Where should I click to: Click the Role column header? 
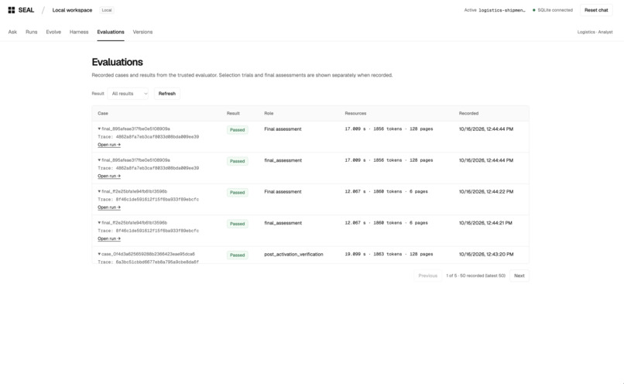pos(269,113)
